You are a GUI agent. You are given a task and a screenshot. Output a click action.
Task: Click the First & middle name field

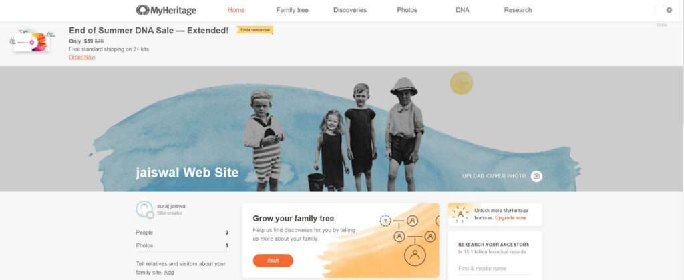pos(495,269)
